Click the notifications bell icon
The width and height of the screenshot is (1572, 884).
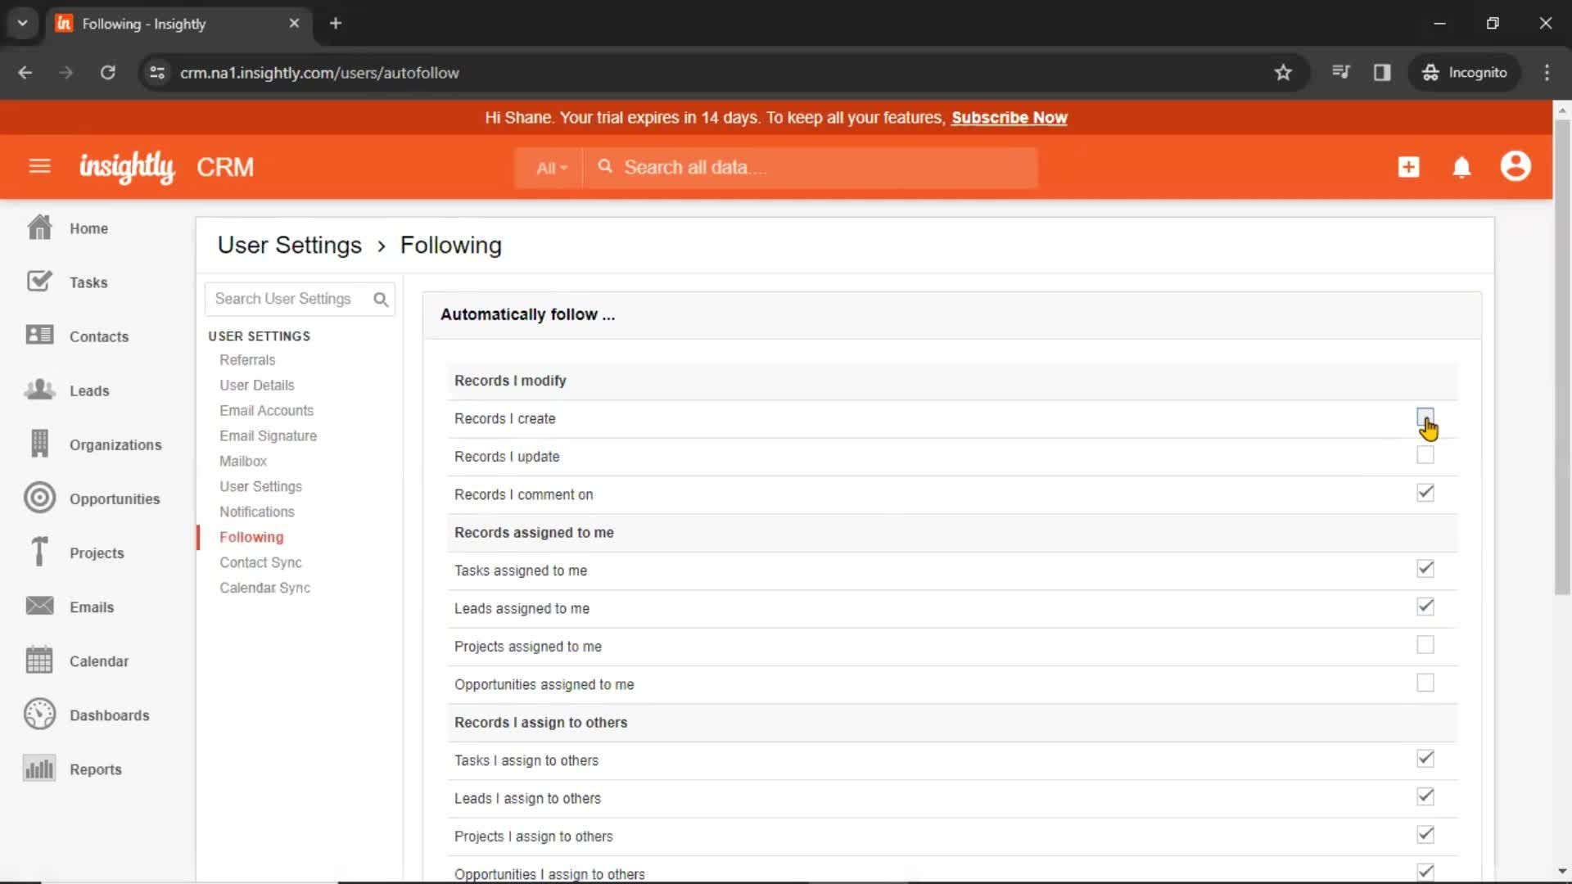1461,166
